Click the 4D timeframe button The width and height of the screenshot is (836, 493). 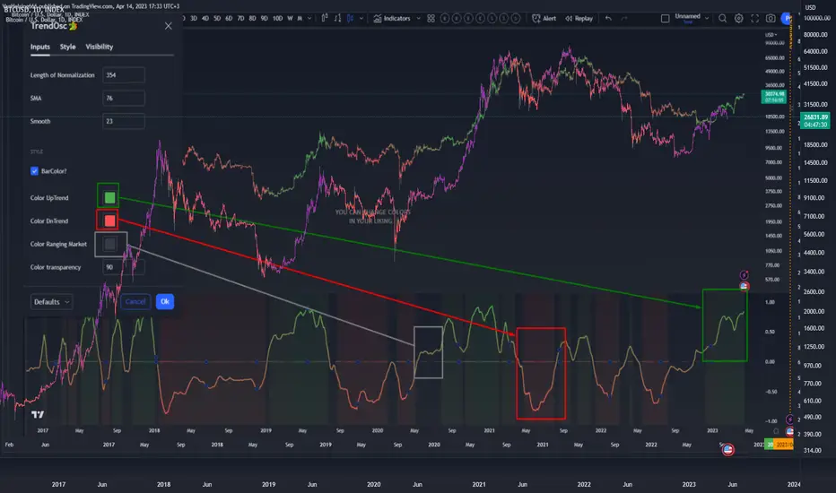pos(205,19)
